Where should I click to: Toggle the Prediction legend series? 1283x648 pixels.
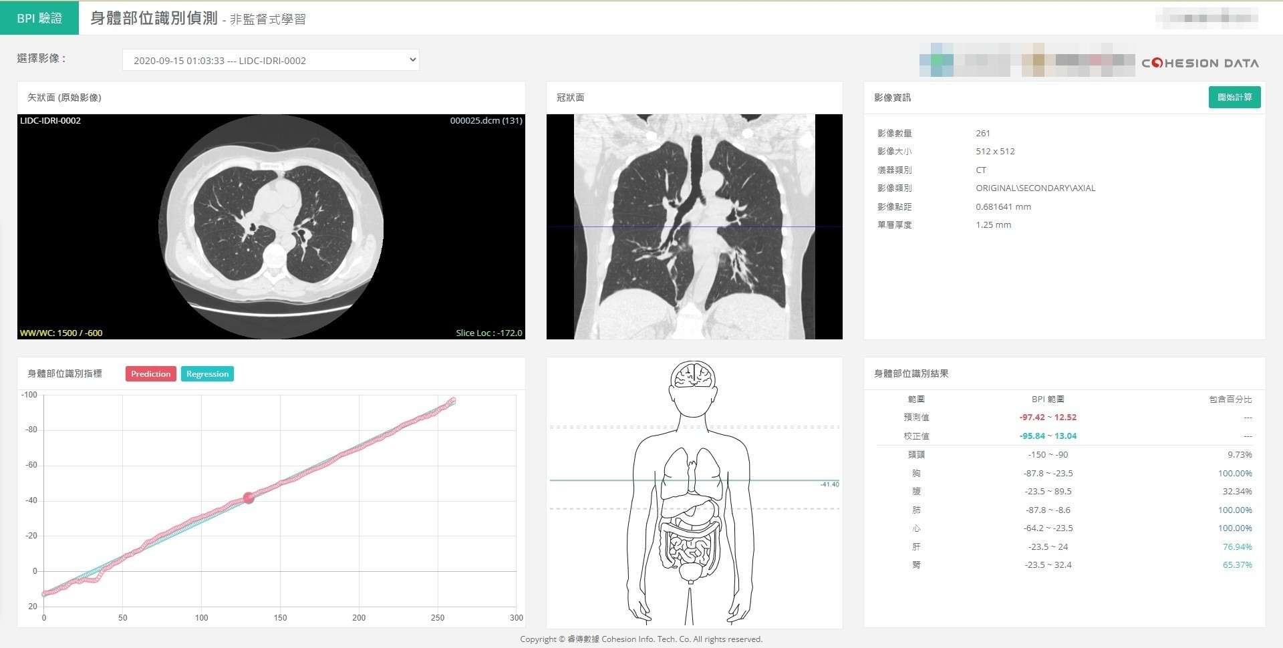coord(151,374)
